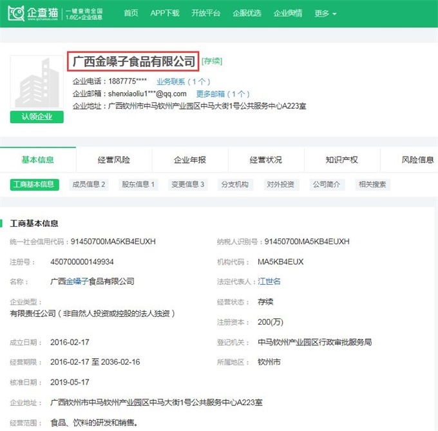Image resolution: width=438 pixels, height=431 pixels.
Task: Jump to 股东信息 1 section
Action: [138, 184]
